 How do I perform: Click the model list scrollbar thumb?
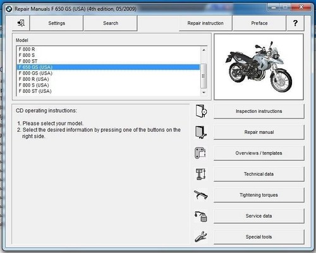click(x=204, y=76)
